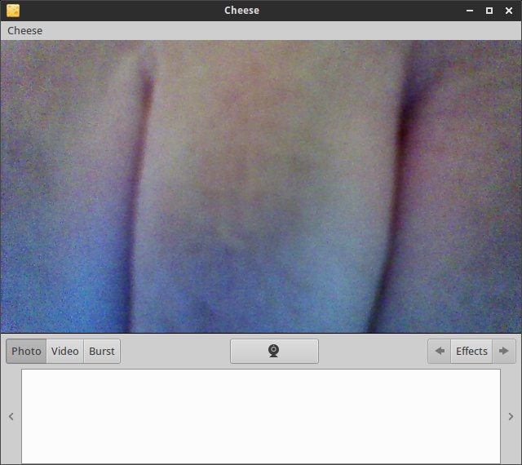Maximize the Cheese window

tap(489, 11)
